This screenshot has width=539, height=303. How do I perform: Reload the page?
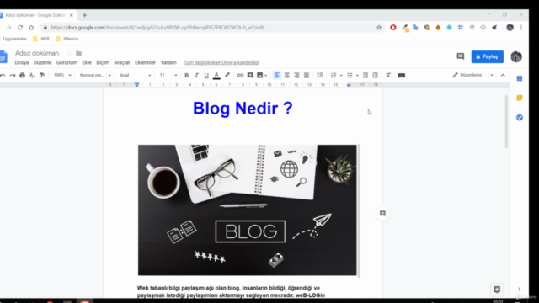click(20, 28)
